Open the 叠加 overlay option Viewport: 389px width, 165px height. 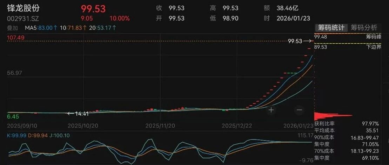point(12,28)
